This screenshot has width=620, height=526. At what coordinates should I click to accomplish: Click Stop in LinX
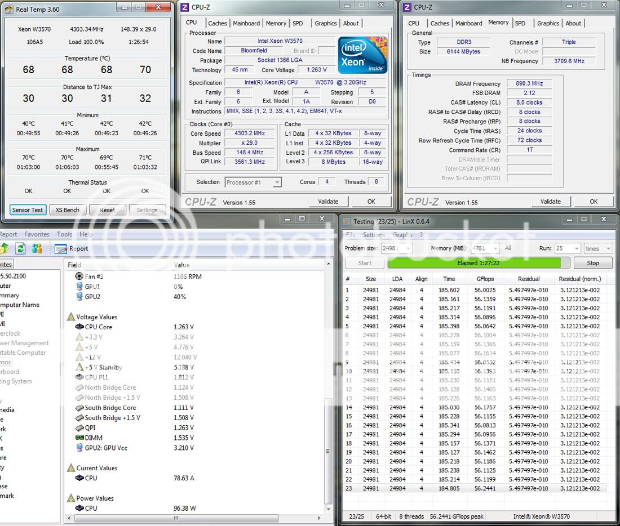point(593,263)
